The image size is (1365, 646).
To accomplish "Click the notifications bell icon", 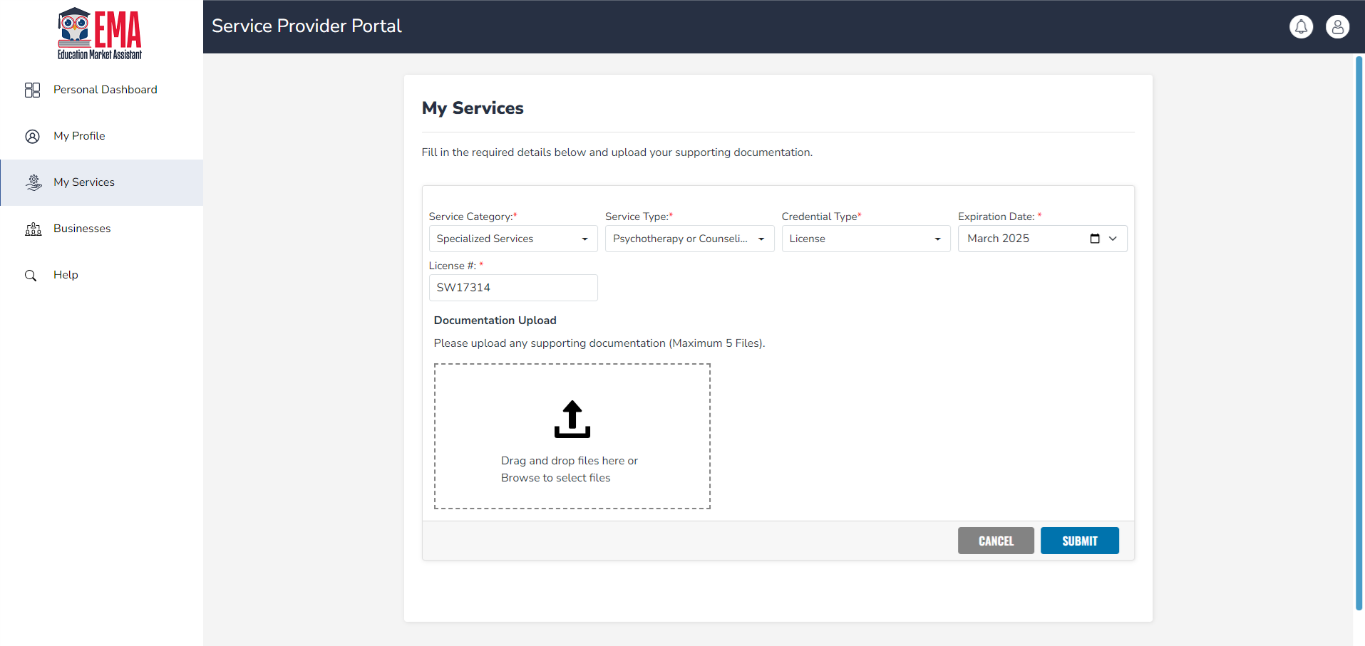I will (x=1301, y=27).
